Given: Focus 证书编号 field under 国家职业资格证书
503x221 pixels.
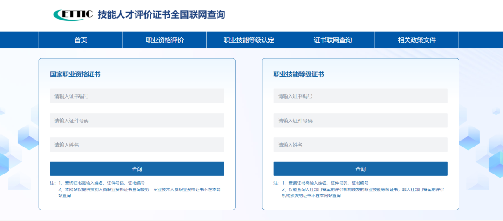Looking at the screenshot, I should 137,96.
